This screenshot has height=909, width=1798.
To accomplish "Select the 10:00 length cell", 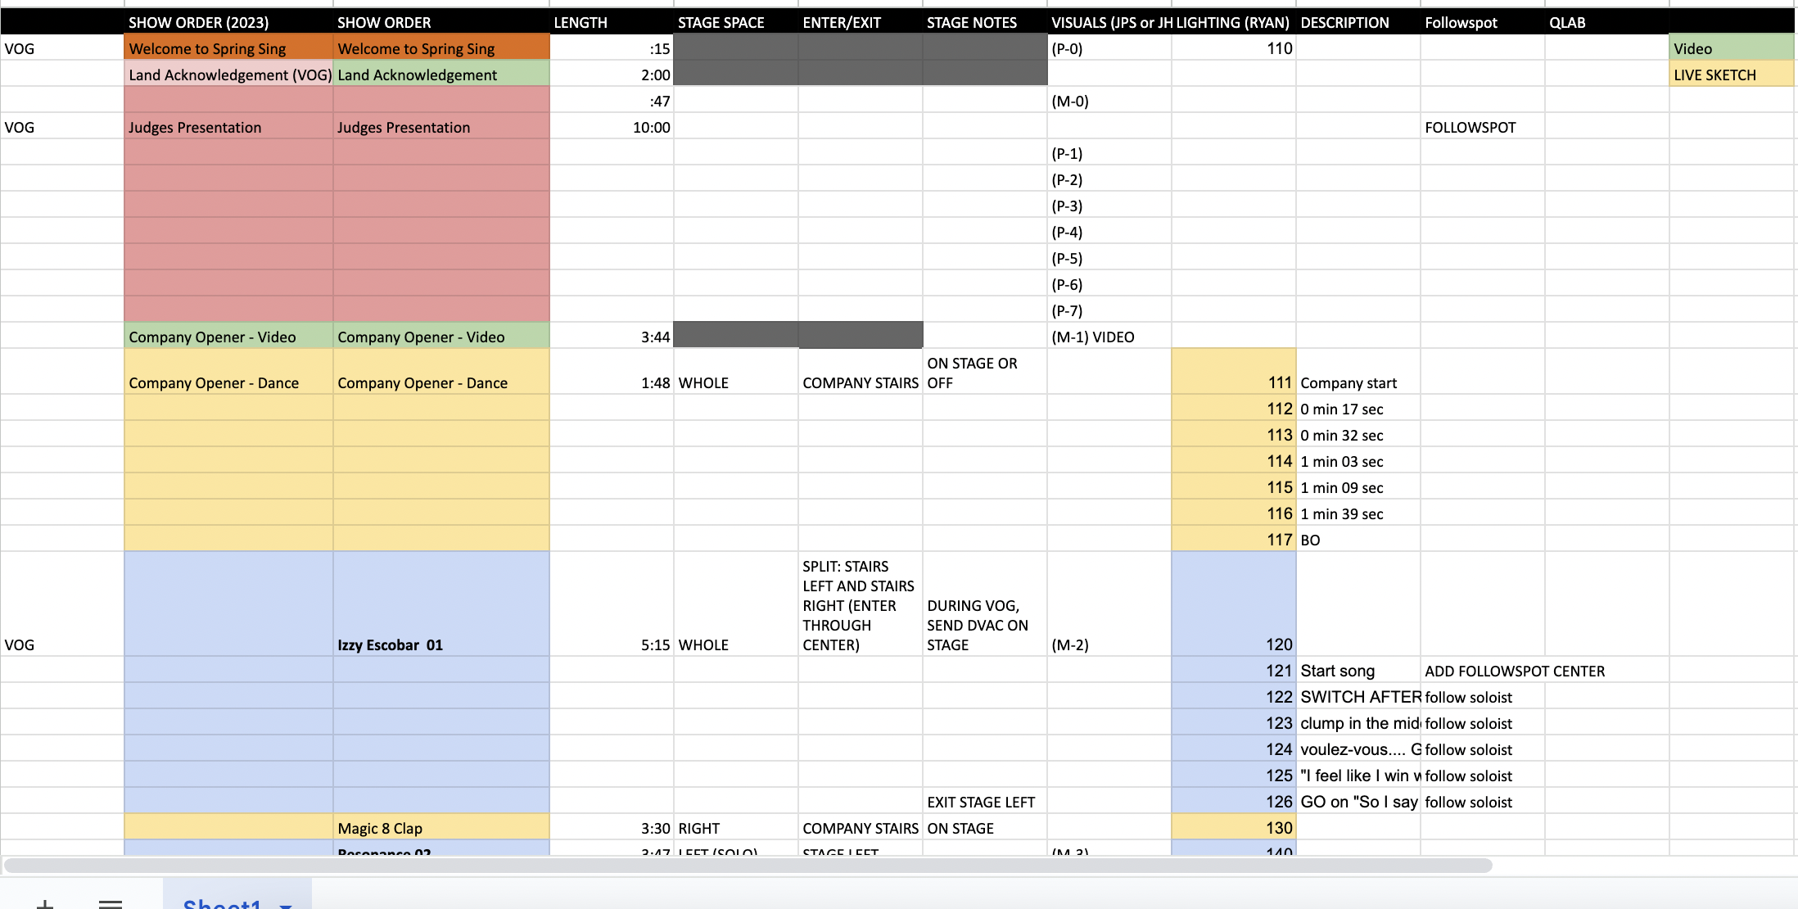I will click(x=611, y=126).
